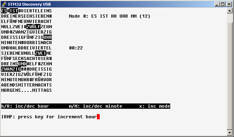
Task: Click the highlighted word ZWEI
Action: (x=41, y=53)
